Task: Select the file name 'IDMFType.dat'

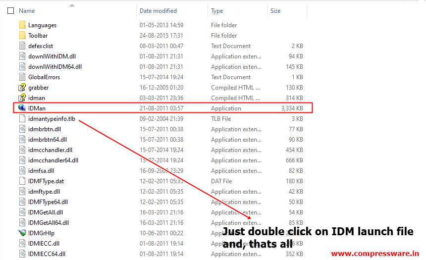Action: coord(46,181)
